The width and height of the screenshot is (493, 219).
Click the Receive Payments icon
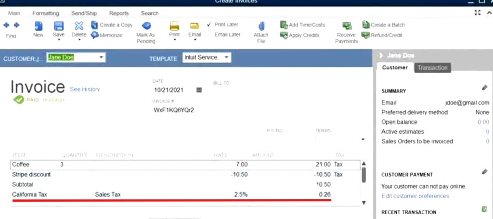pos(346,26)
